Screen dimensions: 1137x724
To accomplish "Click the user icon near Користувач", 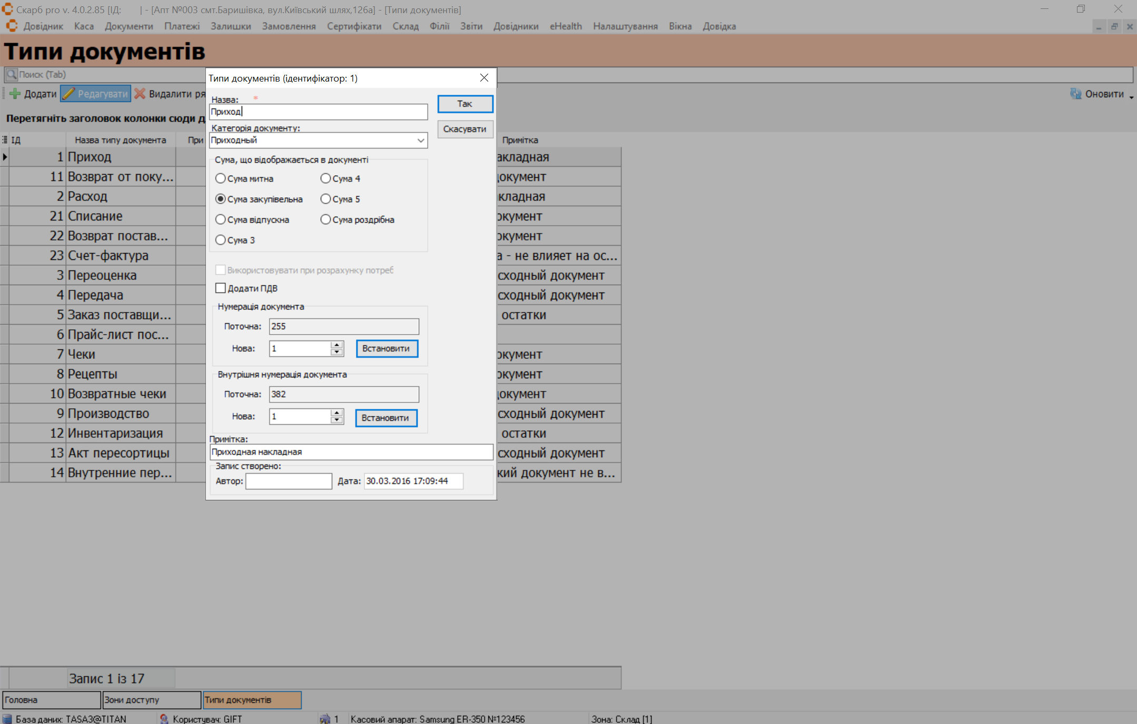I will click(164, 719).
